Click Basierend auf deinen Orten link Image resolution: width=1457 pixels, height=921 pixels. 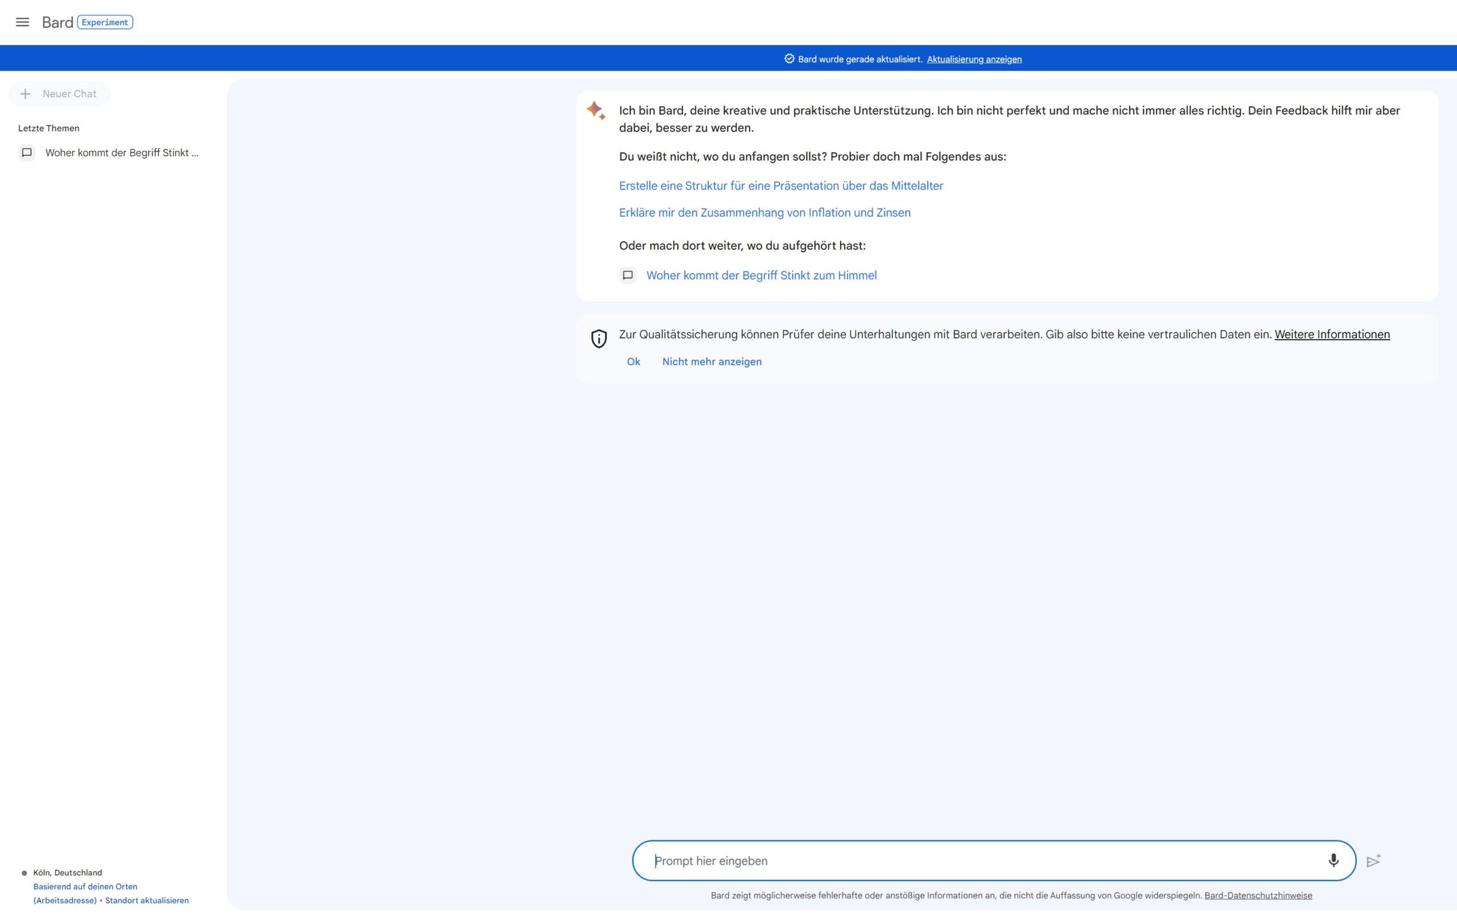tap(85, 886)
